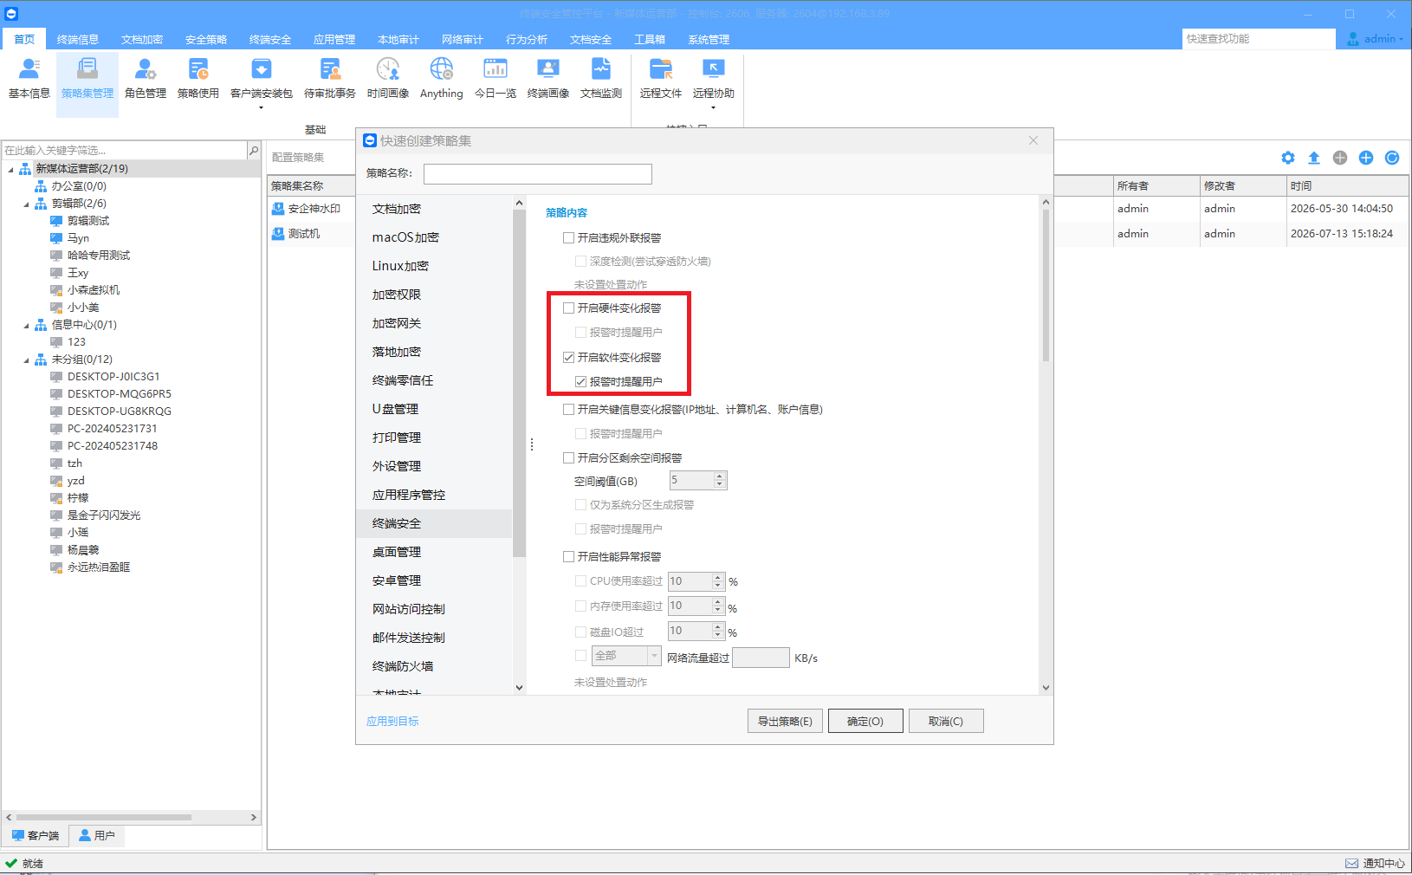Open 远程协助 dropdown arrow

pyautogui.click(x=714, y=108)
